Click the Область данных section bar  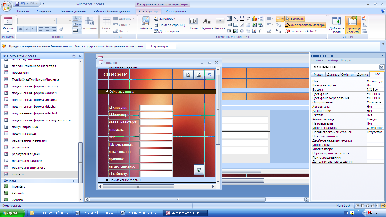point(157,92)
